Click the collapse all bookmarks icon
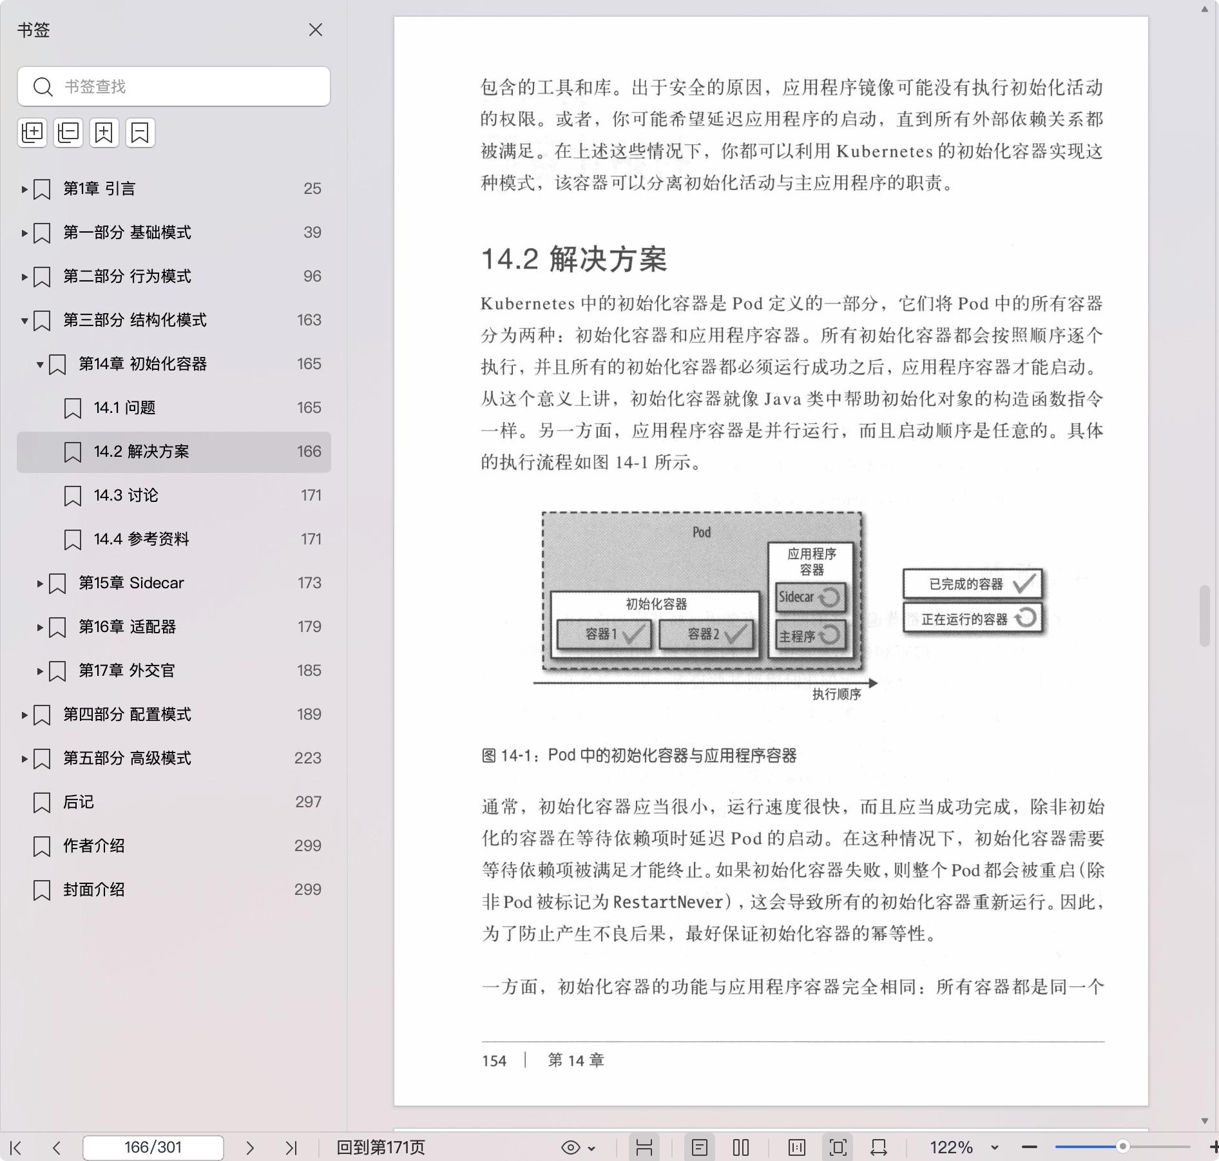The image size is (1219, 1161). (68, 133)
